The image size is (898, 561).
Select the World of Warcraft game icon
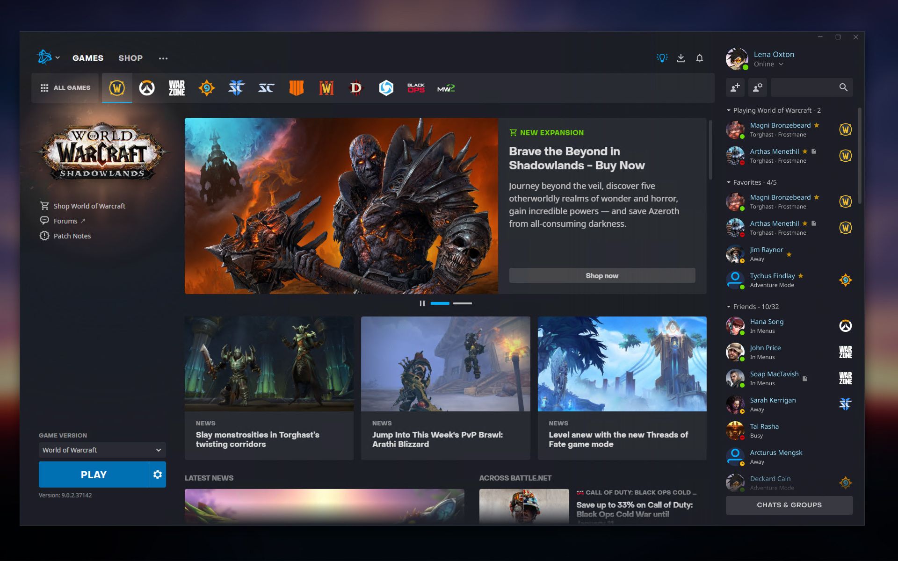(x=117, y=88)
